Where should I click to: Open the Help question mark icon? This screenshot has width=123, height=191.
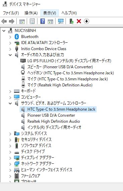42,21
